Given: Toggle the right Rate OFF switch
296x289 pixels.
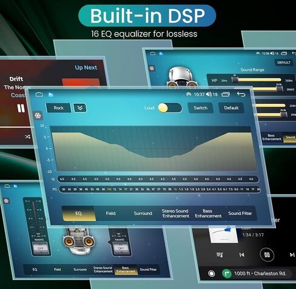Looking at the screenshot, I should click(x=121, y=248).
